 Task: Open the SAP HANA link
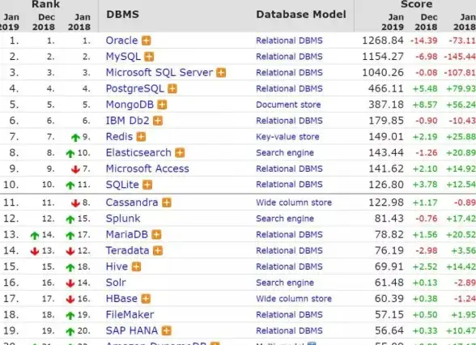click(132, 330)
